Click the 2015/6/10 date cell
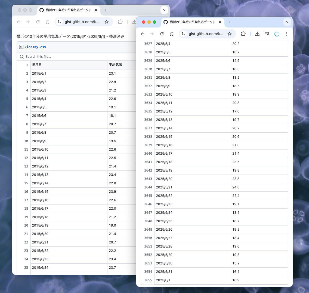Image resolution: width=309 pixels, height=293 pixels. point(69,149)
